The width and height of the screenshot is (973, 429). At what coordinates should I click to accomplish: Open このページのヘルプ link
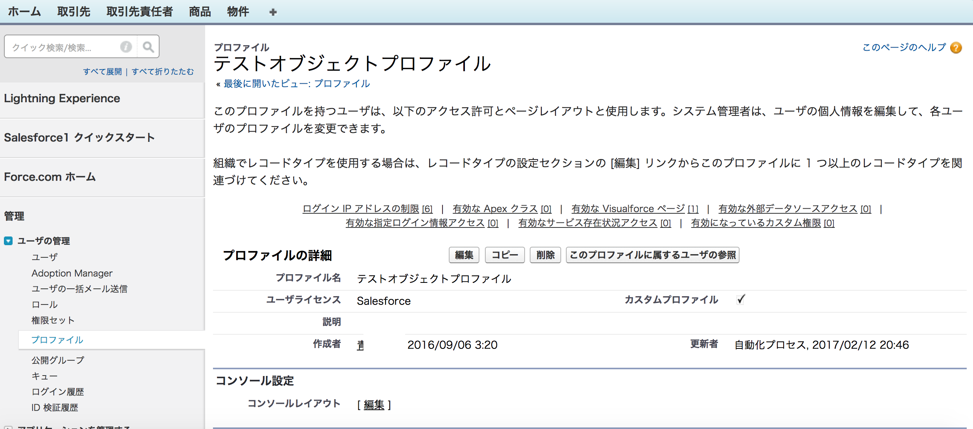tap(904, 47)
